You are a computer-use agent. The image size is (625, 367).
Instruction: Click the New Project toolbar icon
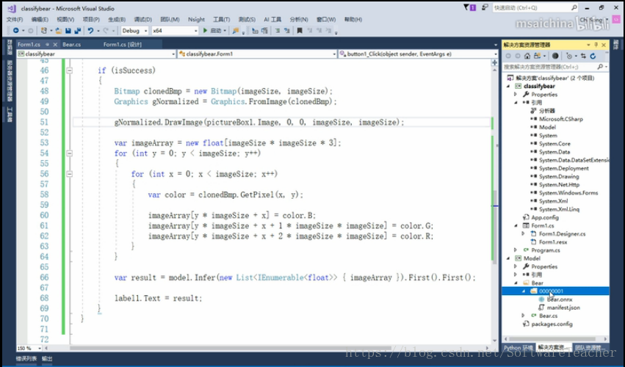click(44, 31)
